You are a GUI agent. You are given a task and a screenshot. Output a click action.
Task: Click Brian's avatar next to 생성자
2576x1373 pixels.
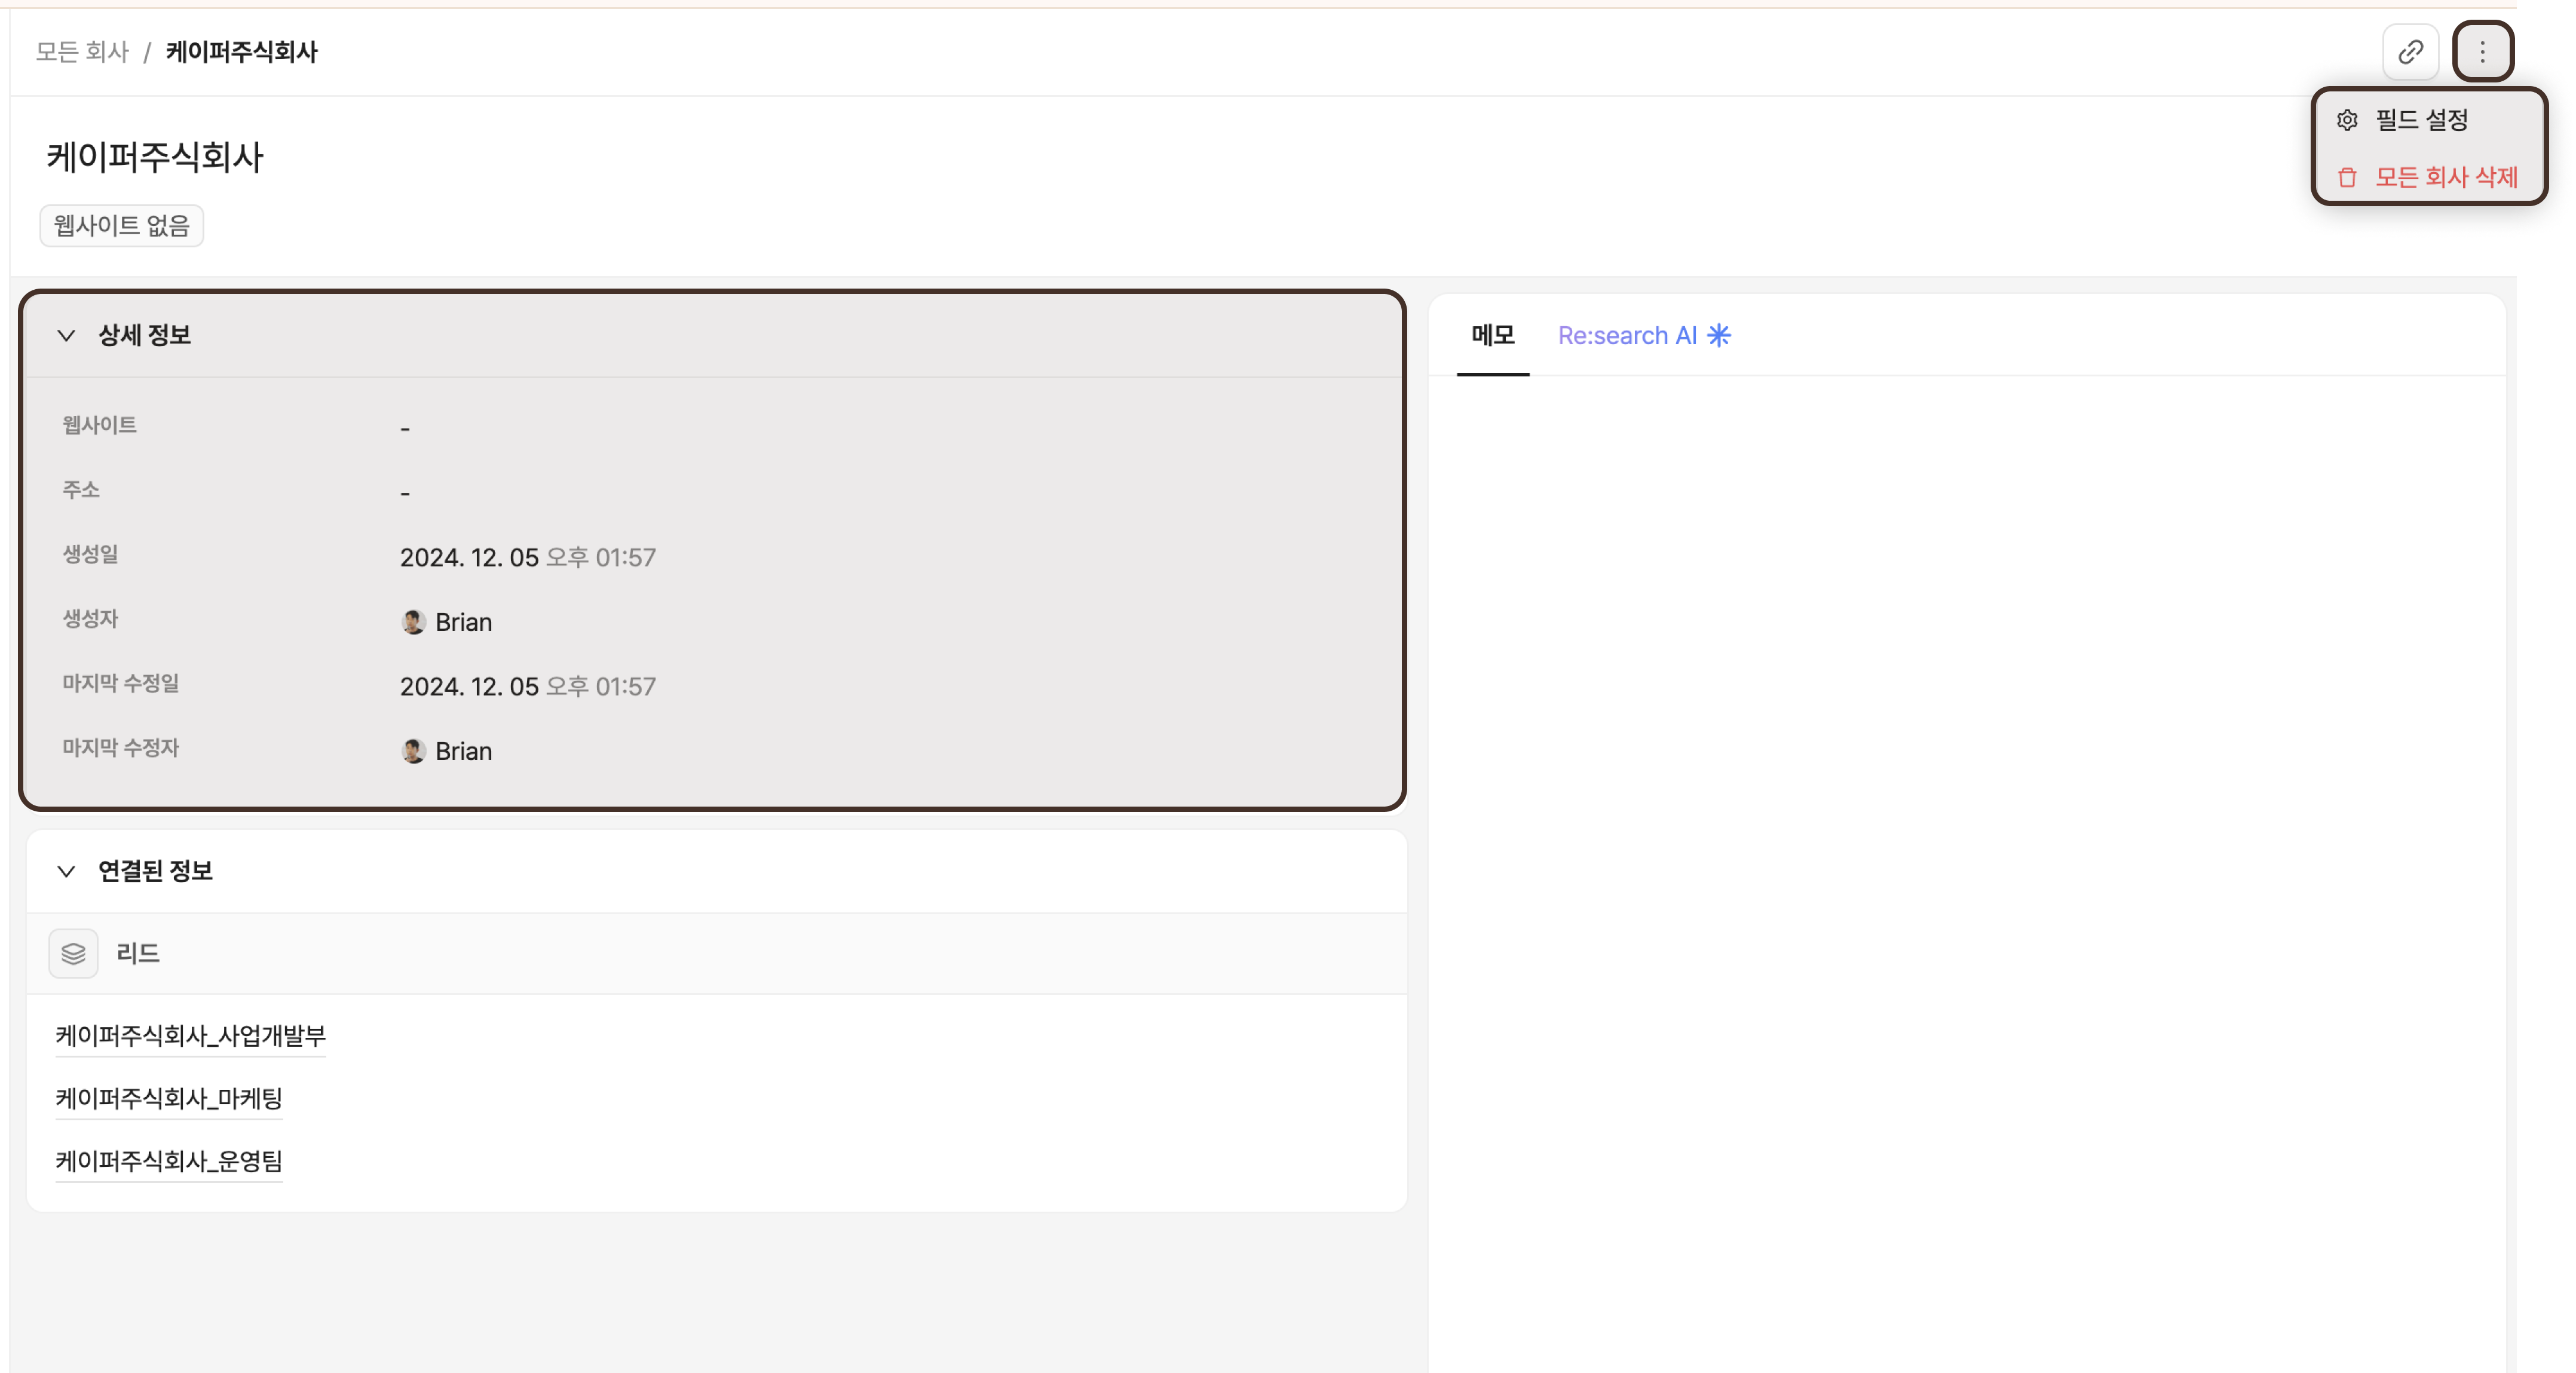[413, 622]
